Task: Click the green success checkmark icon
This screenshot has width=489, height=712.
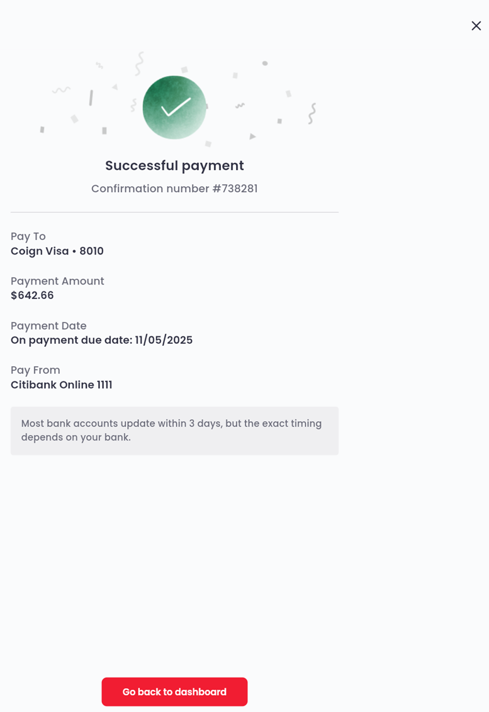Action: tap(174, 107)
